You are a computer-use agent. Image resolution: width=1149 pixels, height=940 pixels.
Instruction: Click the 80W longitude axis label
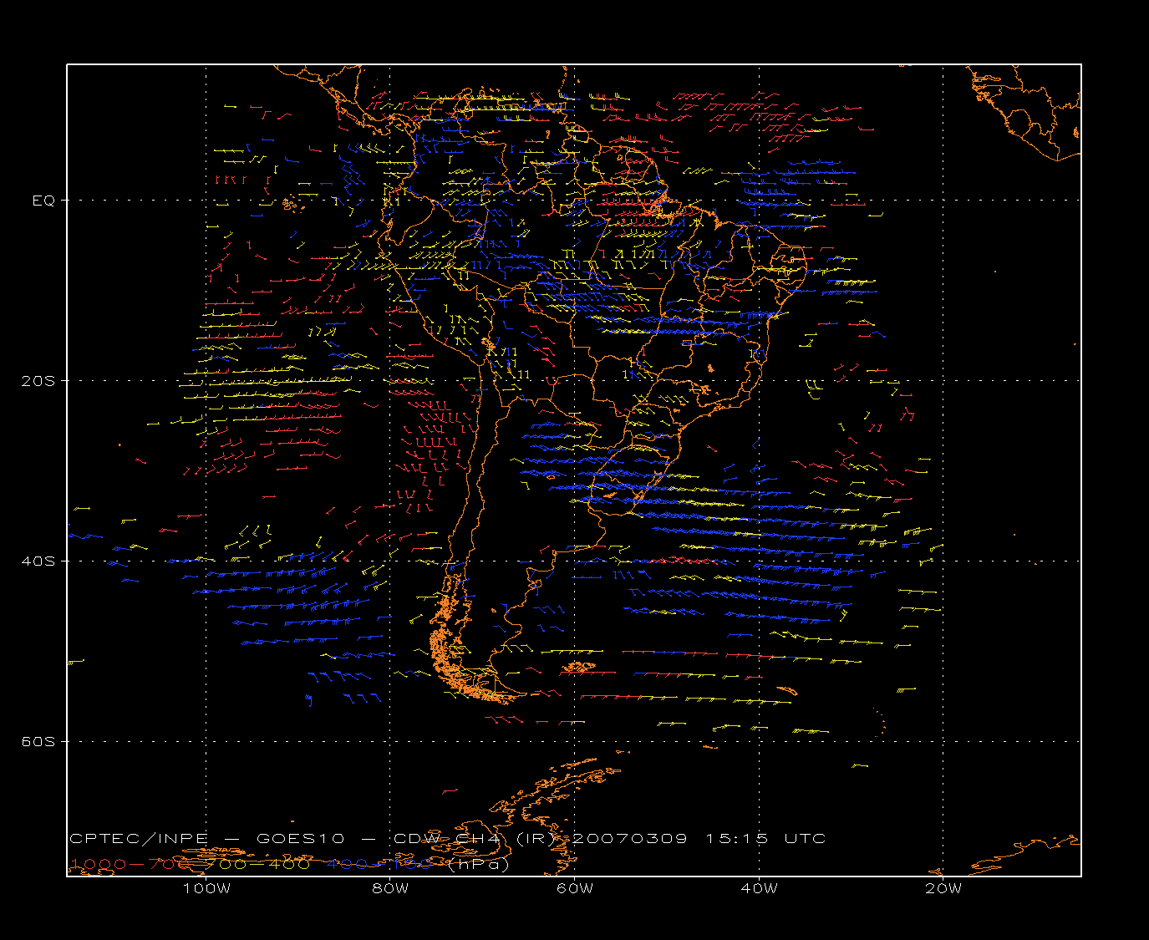tap(390, 888)
